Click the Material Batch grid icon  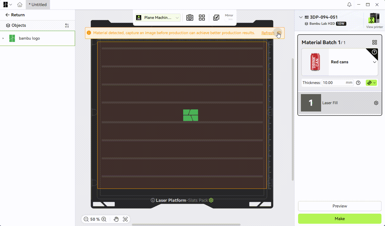click(x=375, y=42)
